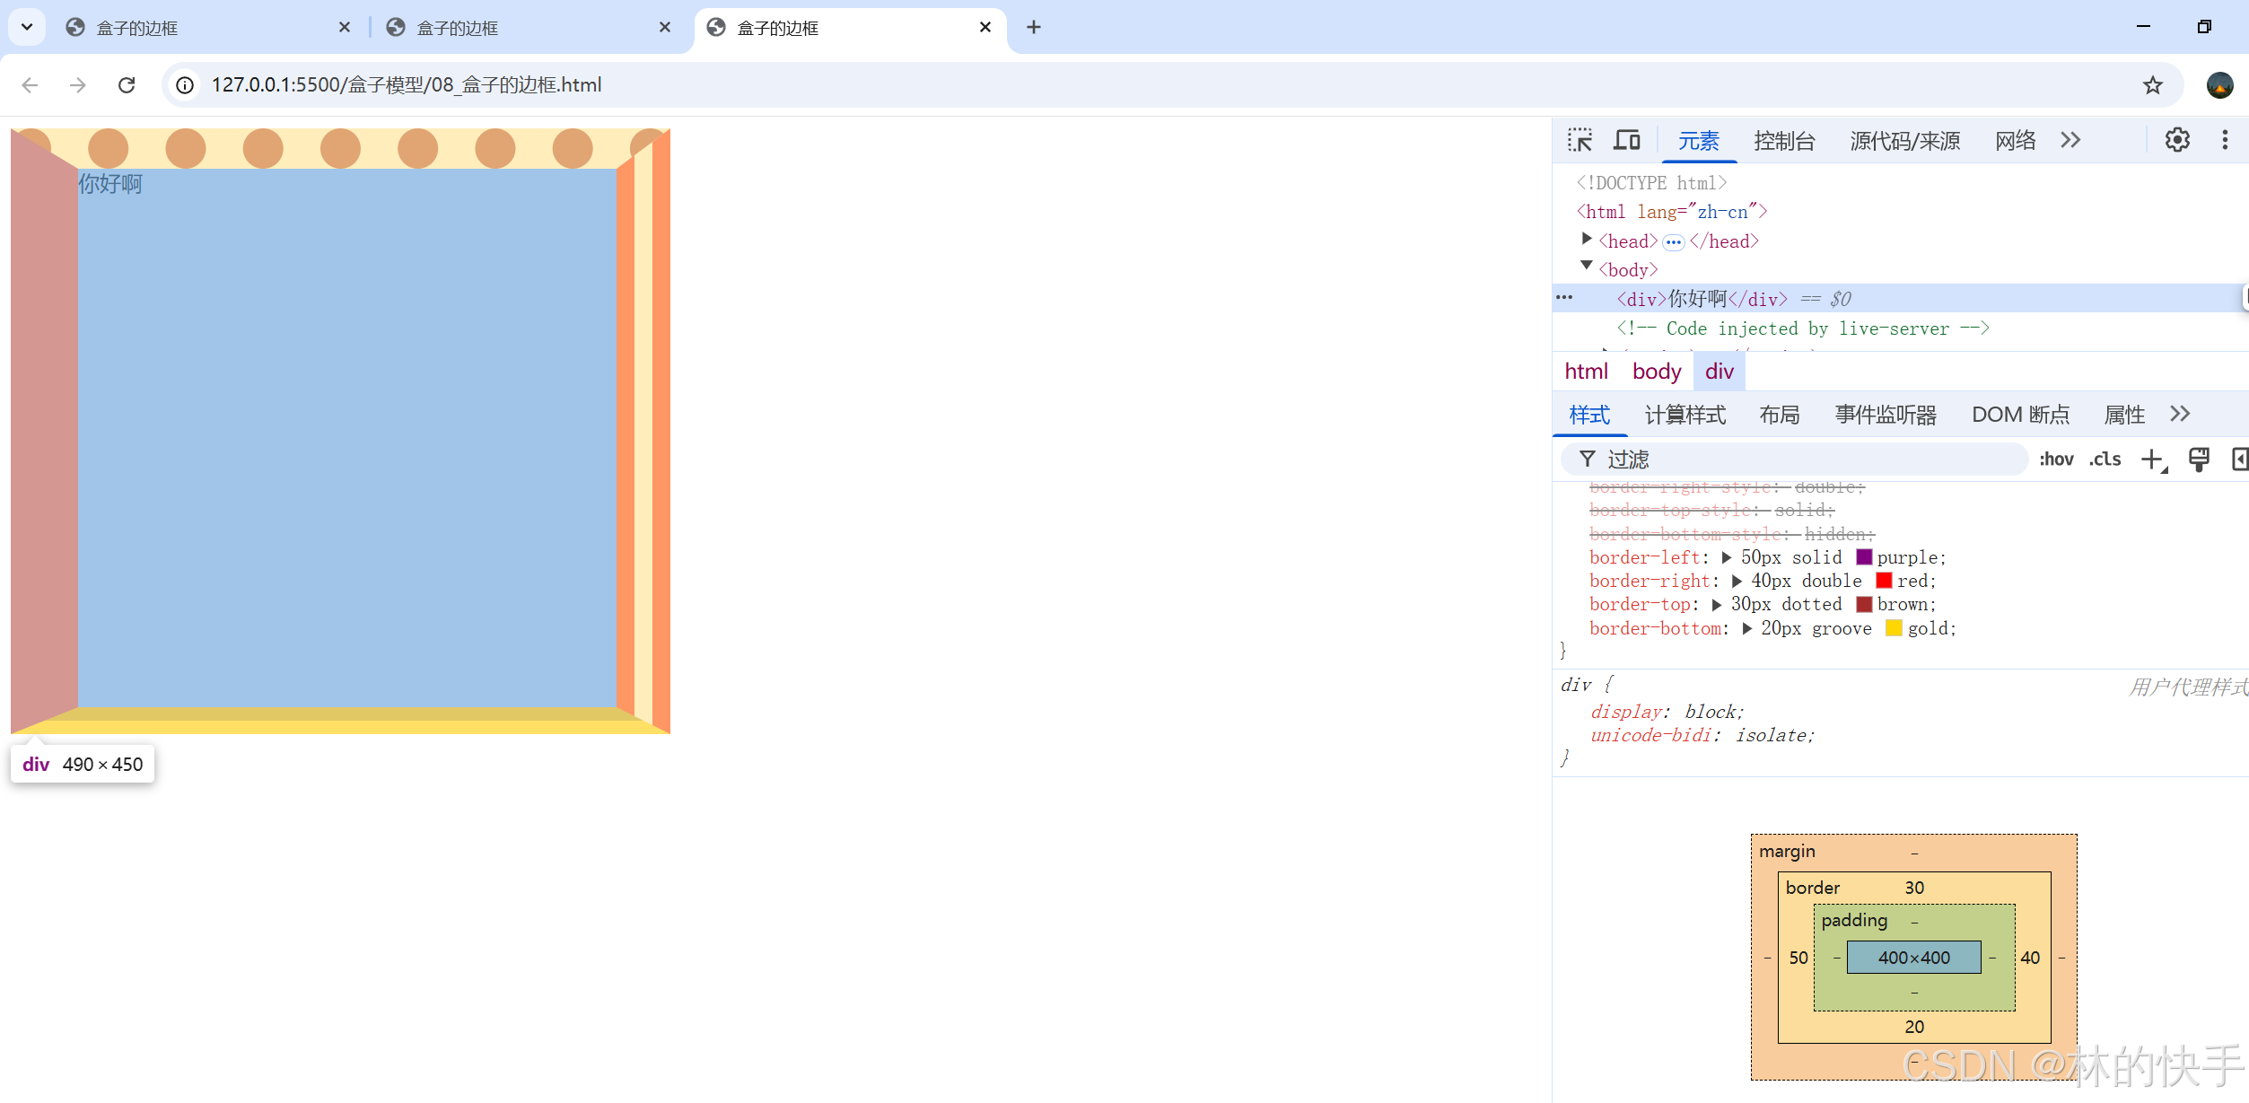Toggle the :hov element state panel
The image size is (2249, 1103).
(x=2055, y=460)
